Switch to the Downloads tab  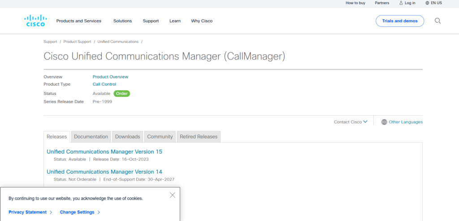click(x=128, y=137)
